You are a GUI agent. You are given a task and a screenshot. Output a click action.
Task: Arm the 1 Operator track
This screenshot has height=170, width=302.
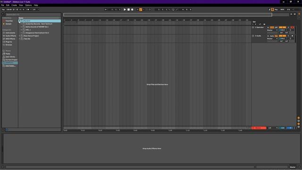293,27
